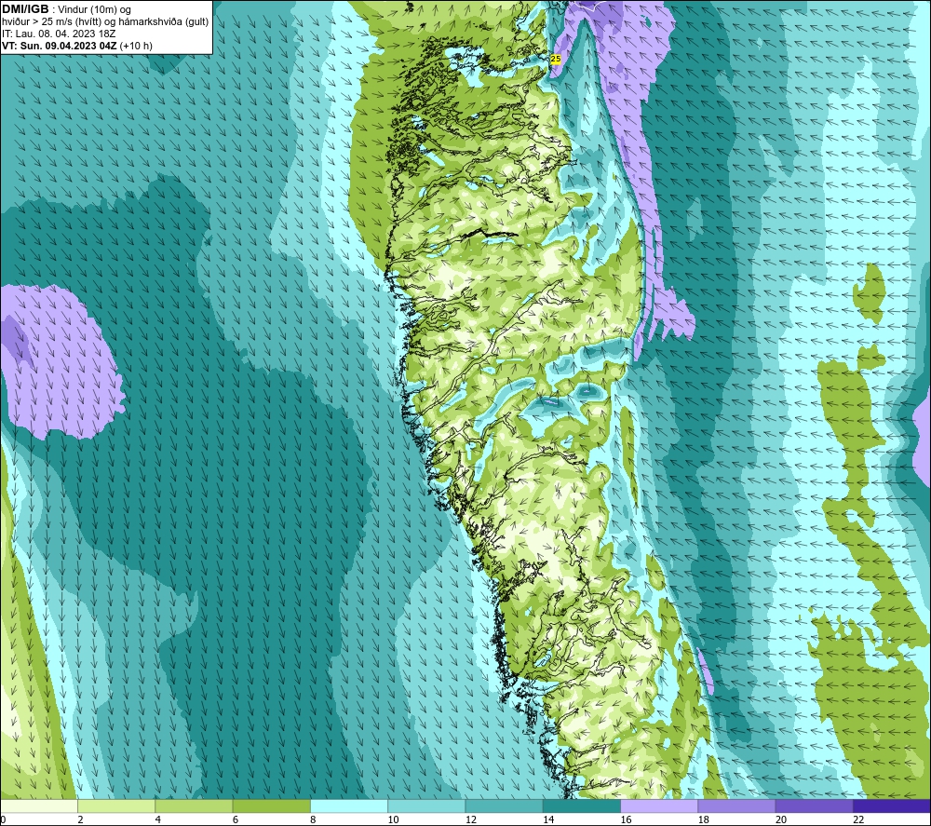Viewport: 931px width, 826px height.
Task: Select the 8-10 m/s cyan legend swatch
Action: point(349,806)
